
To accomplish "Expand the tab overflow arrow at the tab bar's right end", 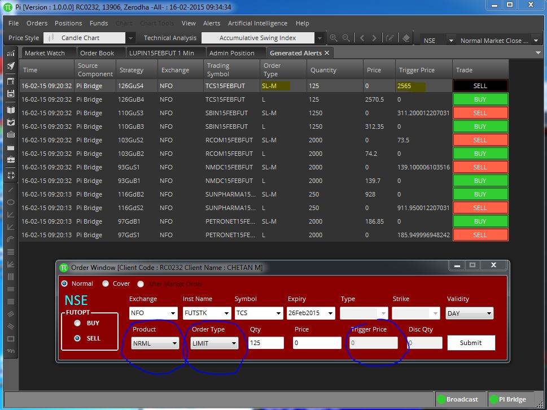I will [537, 53].
